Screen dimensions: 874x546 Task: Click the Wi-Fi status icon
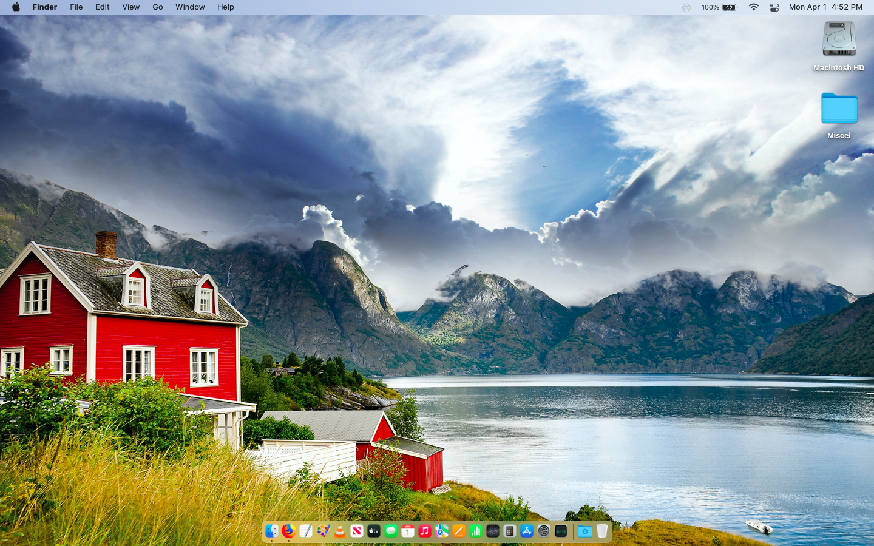(754, 7)
